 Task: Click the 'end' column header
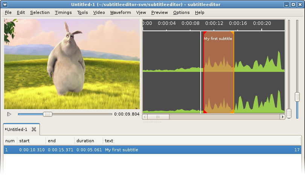coord(60,141)
